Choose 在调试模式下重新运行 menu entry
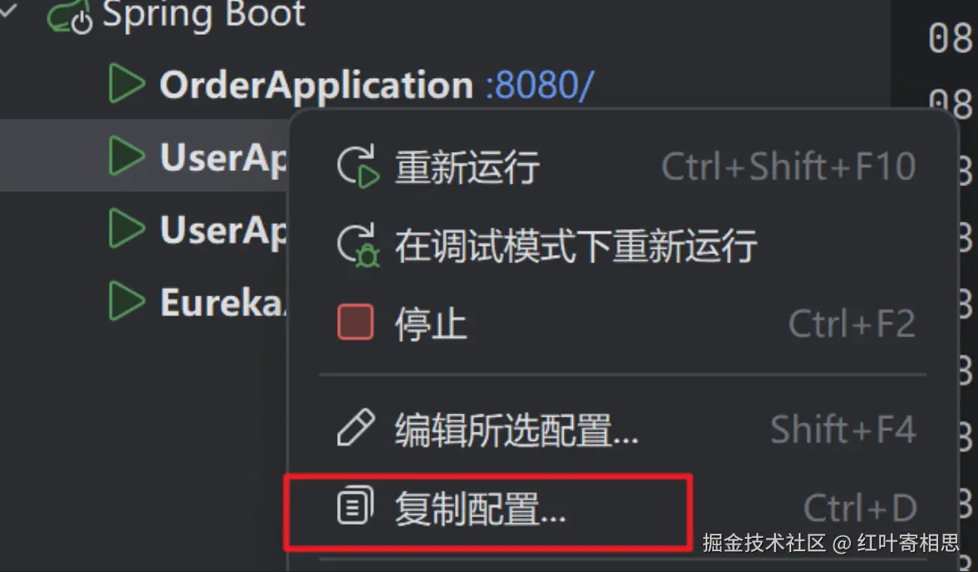Viewport: 978px width, 572px height. tap(623, 246)
